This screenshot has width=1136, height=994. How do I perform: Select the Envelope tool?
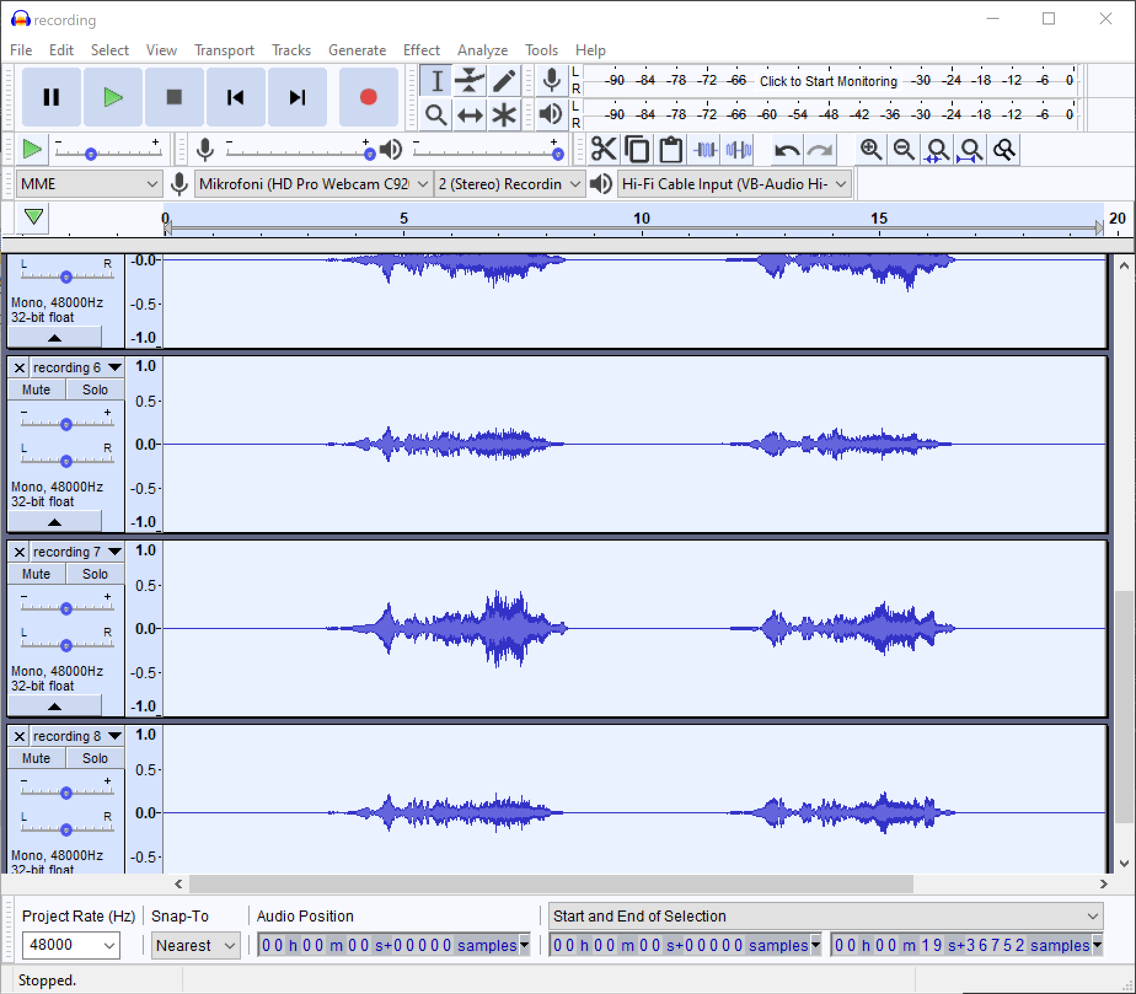470,80
